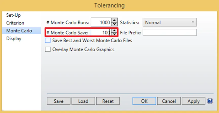219x113 pixels.
Task: Open the blue help question-mark icon
Action: tap(210, 101)
